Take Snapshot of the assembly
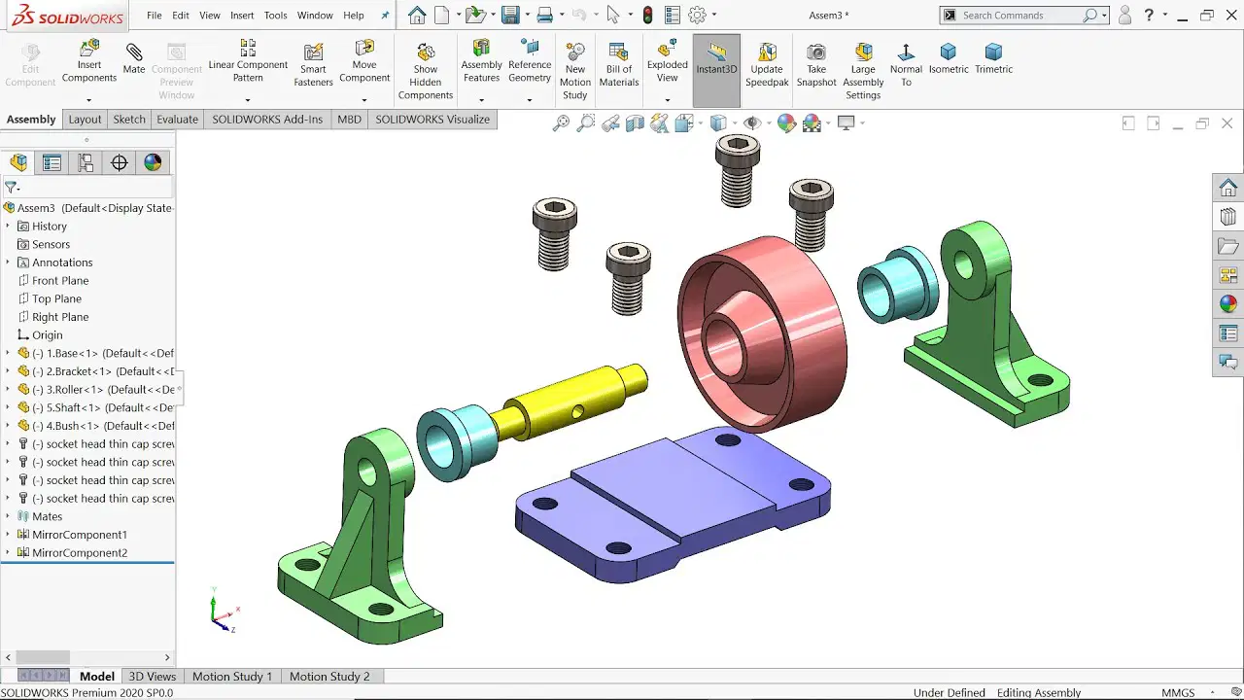Viewport: 1244px width, 700px height. coord(816,65)
